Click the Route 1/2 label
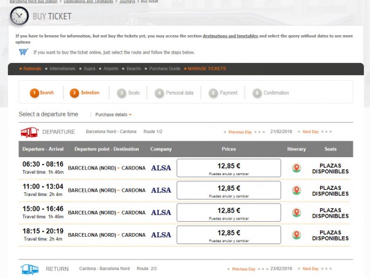 pos(153,131)
